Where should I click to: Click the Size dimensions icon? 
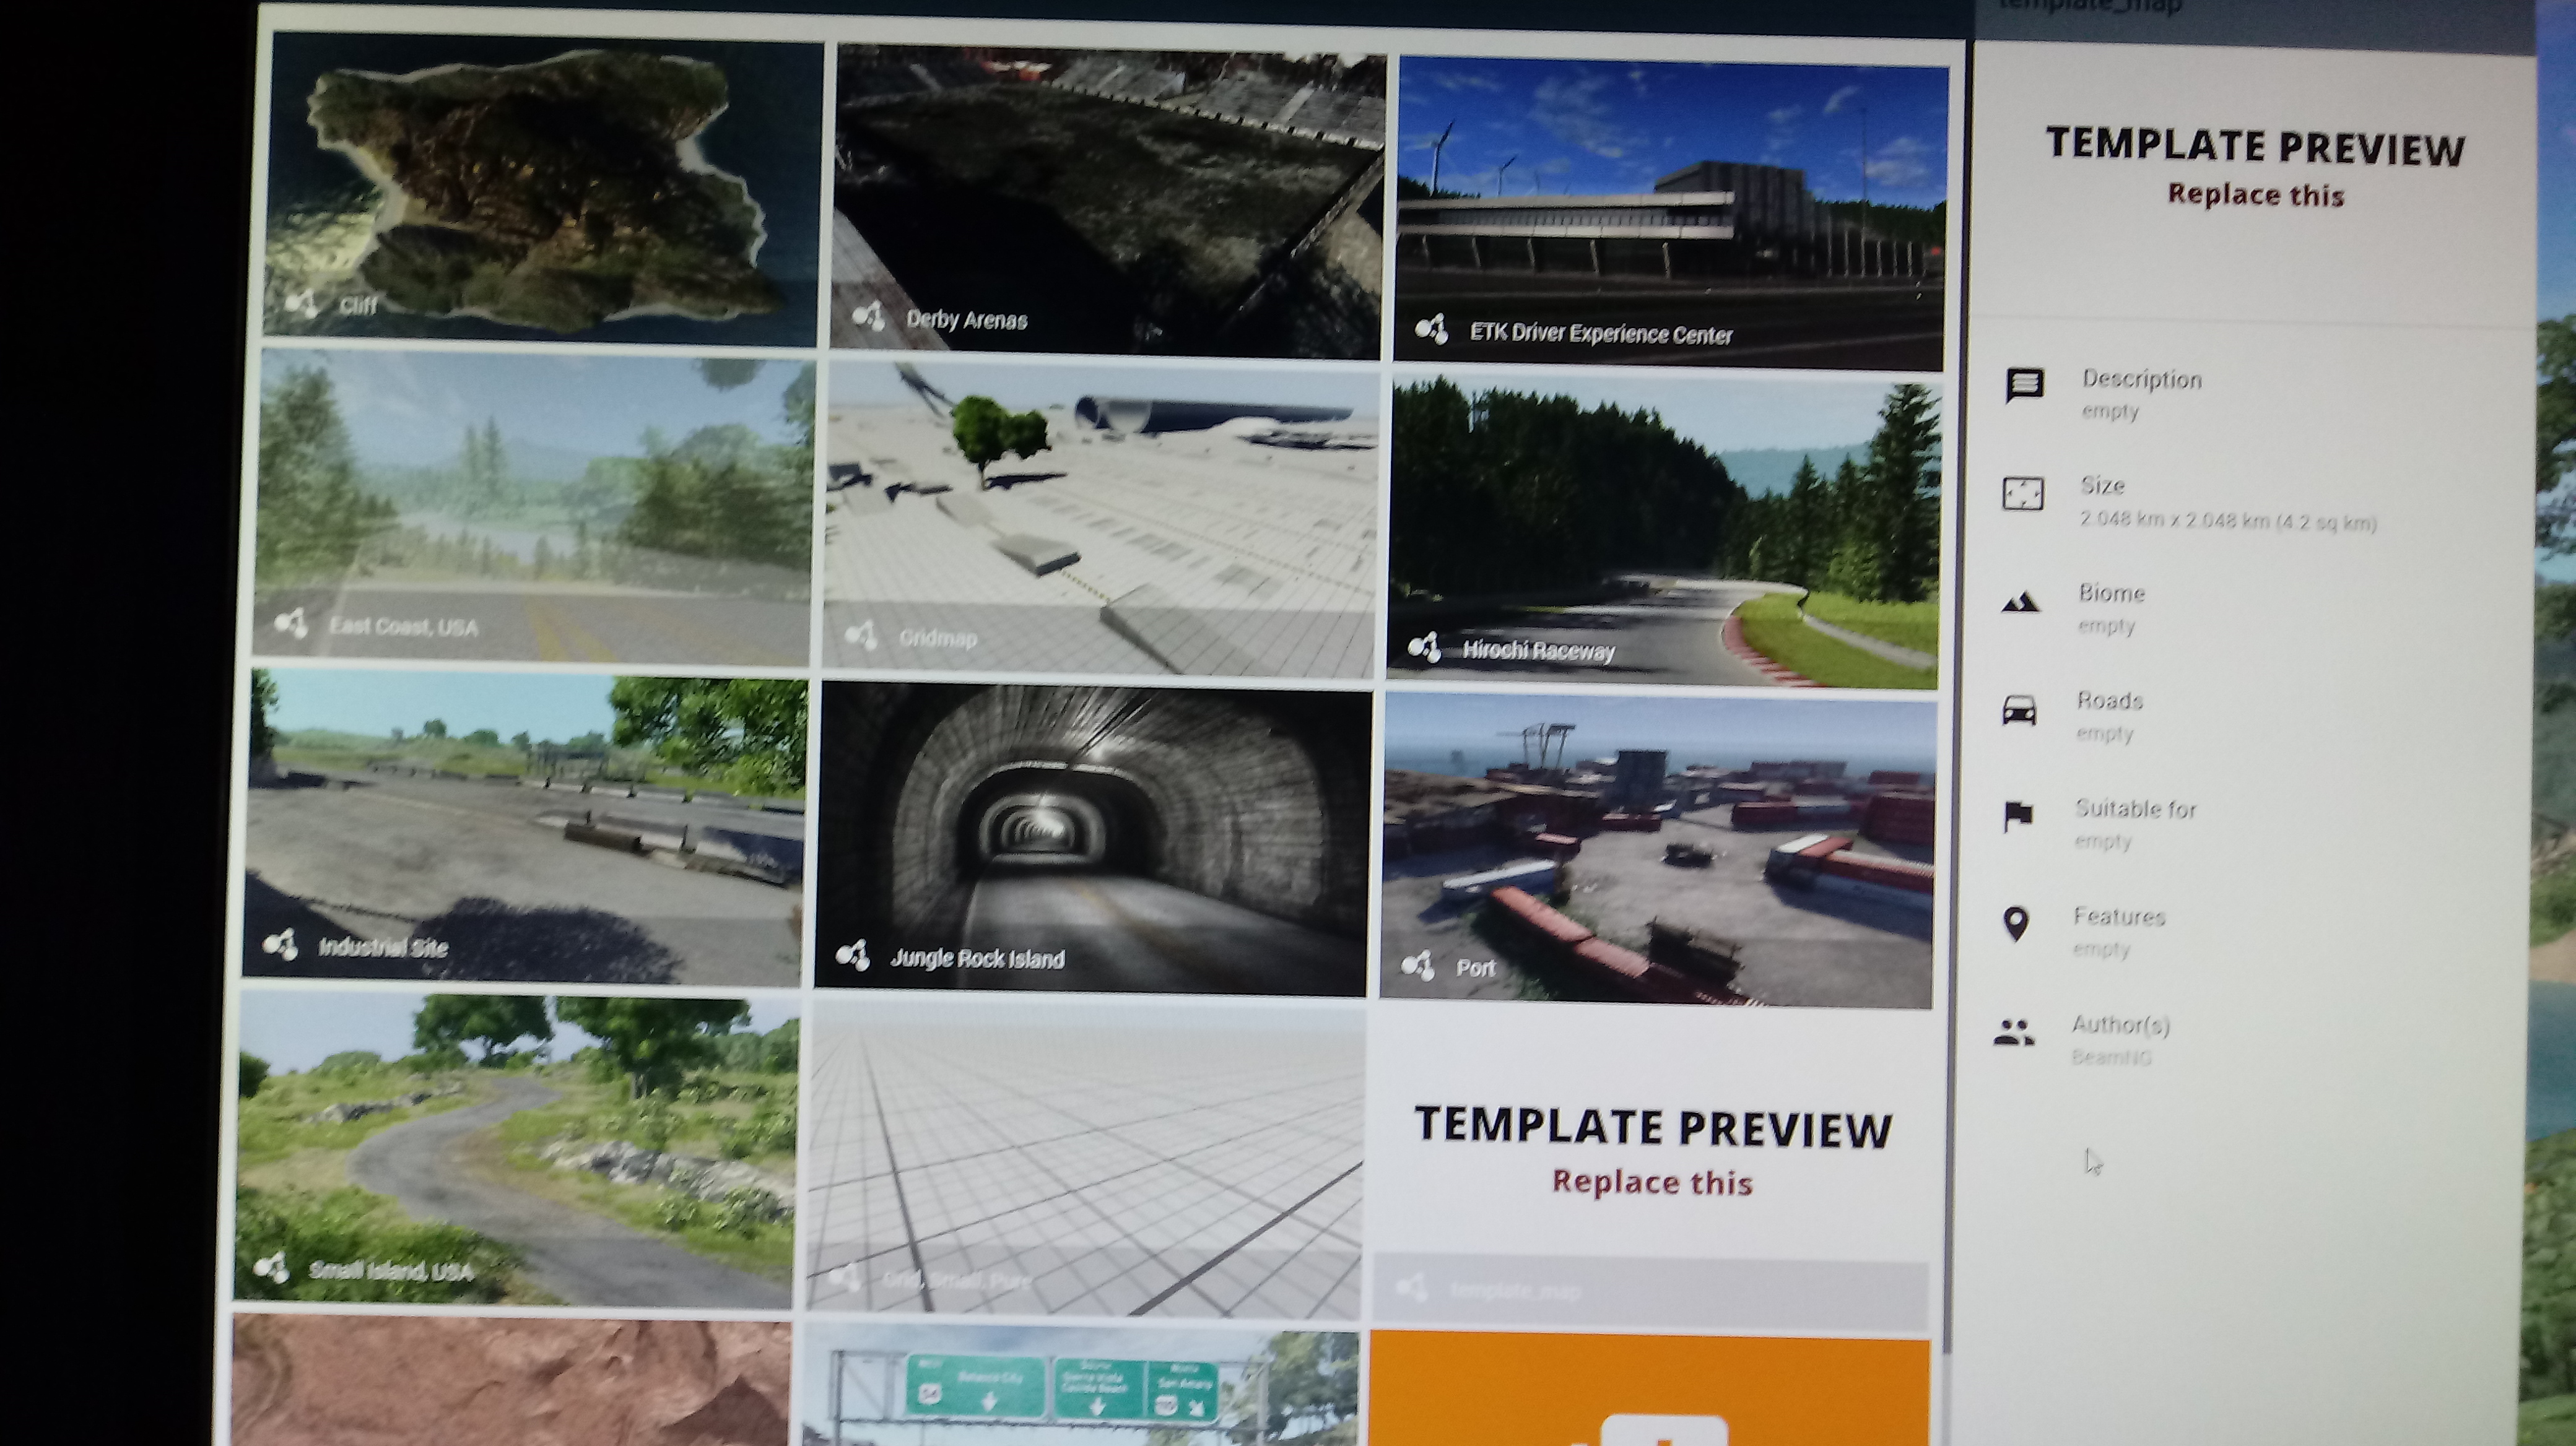pos(2022,494)
